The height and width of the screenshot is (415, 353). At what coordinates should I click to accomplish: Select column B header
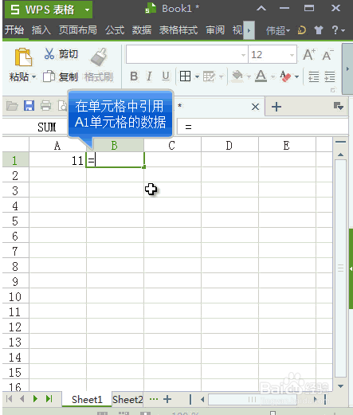[115, 145]
